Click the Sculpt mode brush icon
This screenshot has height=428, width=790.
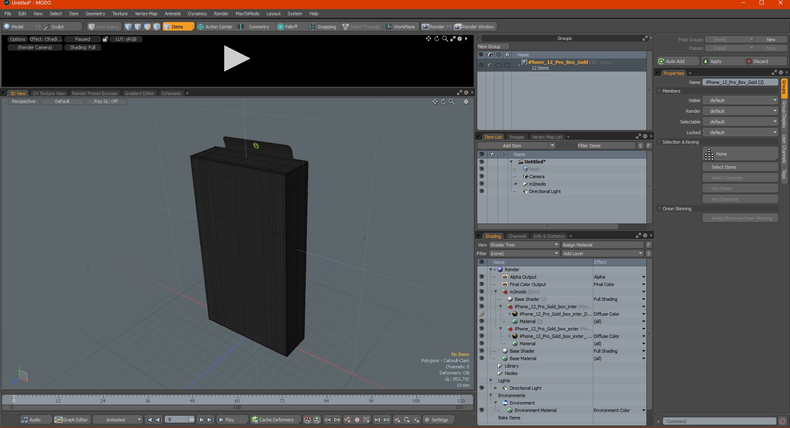coord(47,27)
